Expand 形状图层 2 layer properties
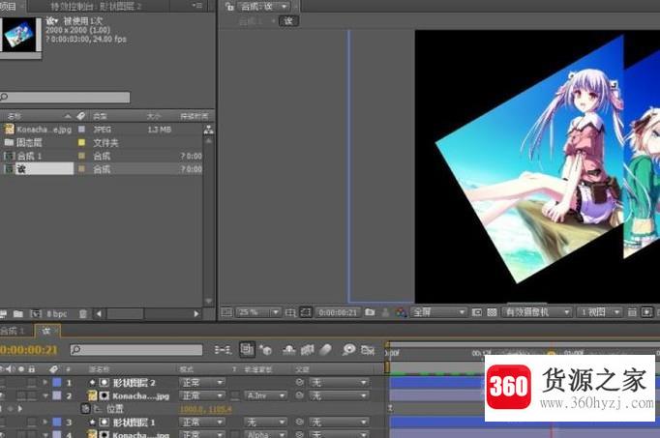660x438 pixels. click(45, 383)
